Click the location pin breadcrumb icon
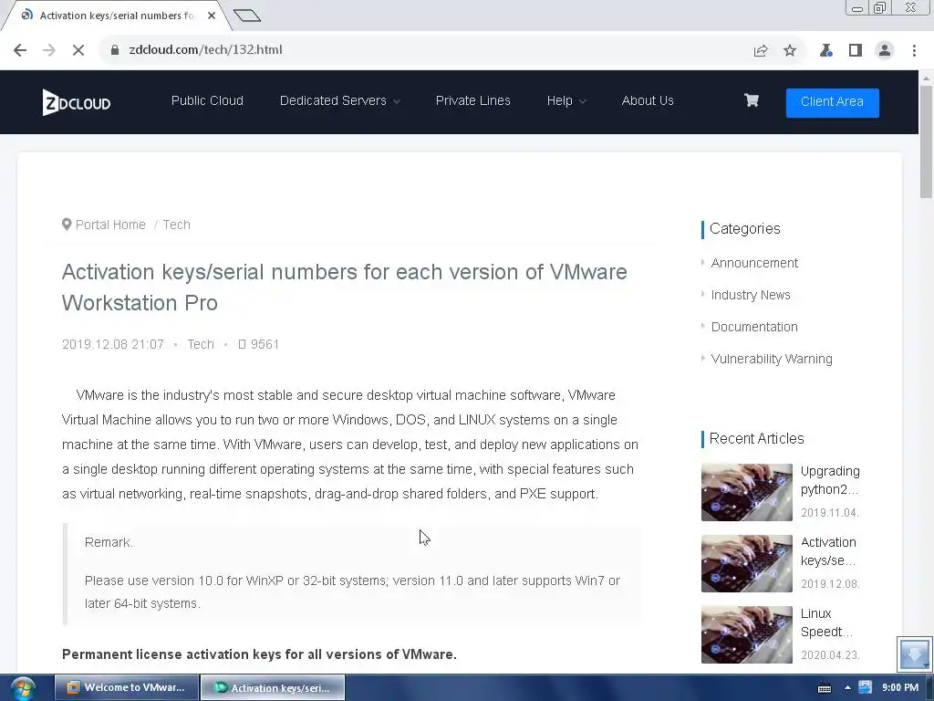934x701 pixels. [x=66, y=225]
